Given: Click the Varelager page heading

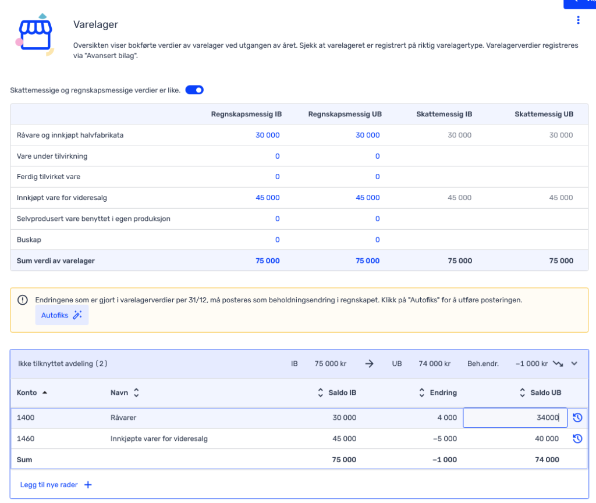Looking at the screenshot, I should tap(95, 24).
